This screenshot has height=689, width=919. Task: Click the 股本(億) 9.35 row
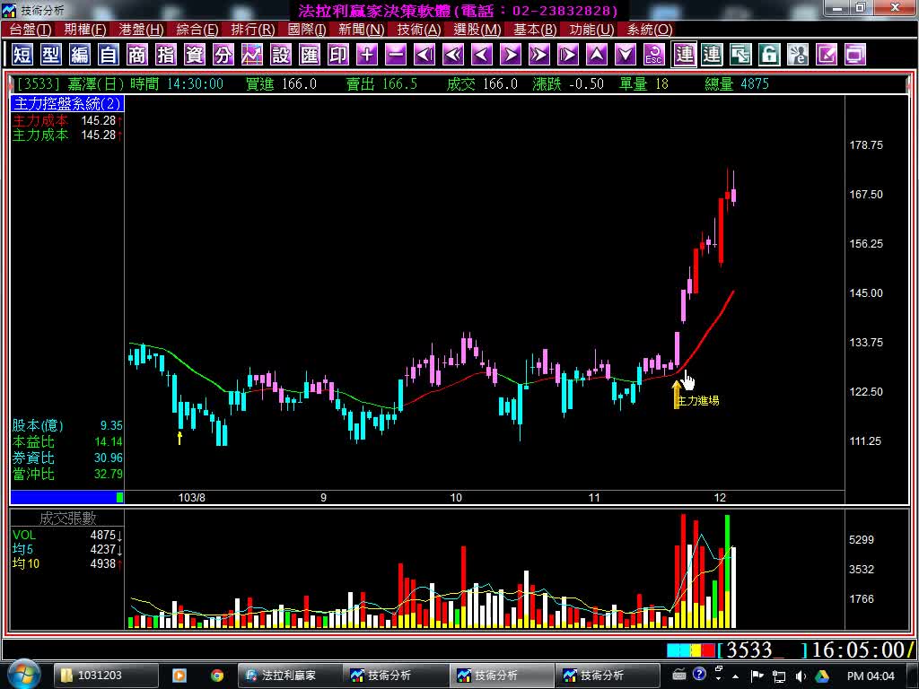coord(66,425)
